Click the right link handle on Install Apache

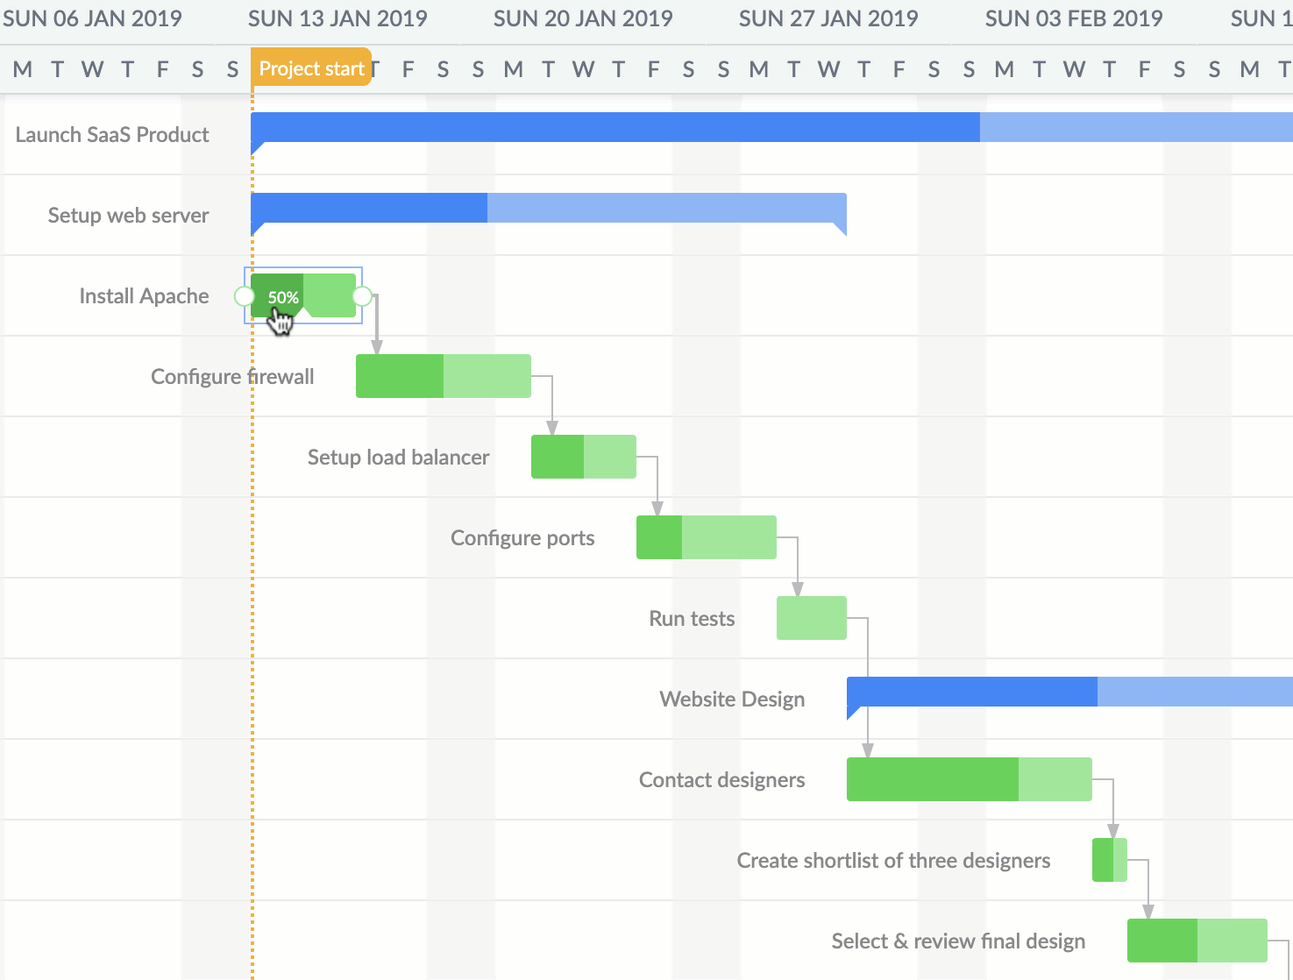point(364,296)
